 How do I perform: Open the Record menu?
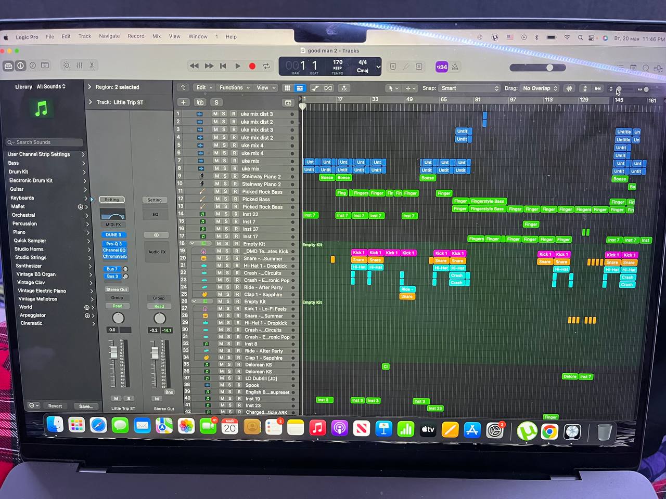(136, 36)
